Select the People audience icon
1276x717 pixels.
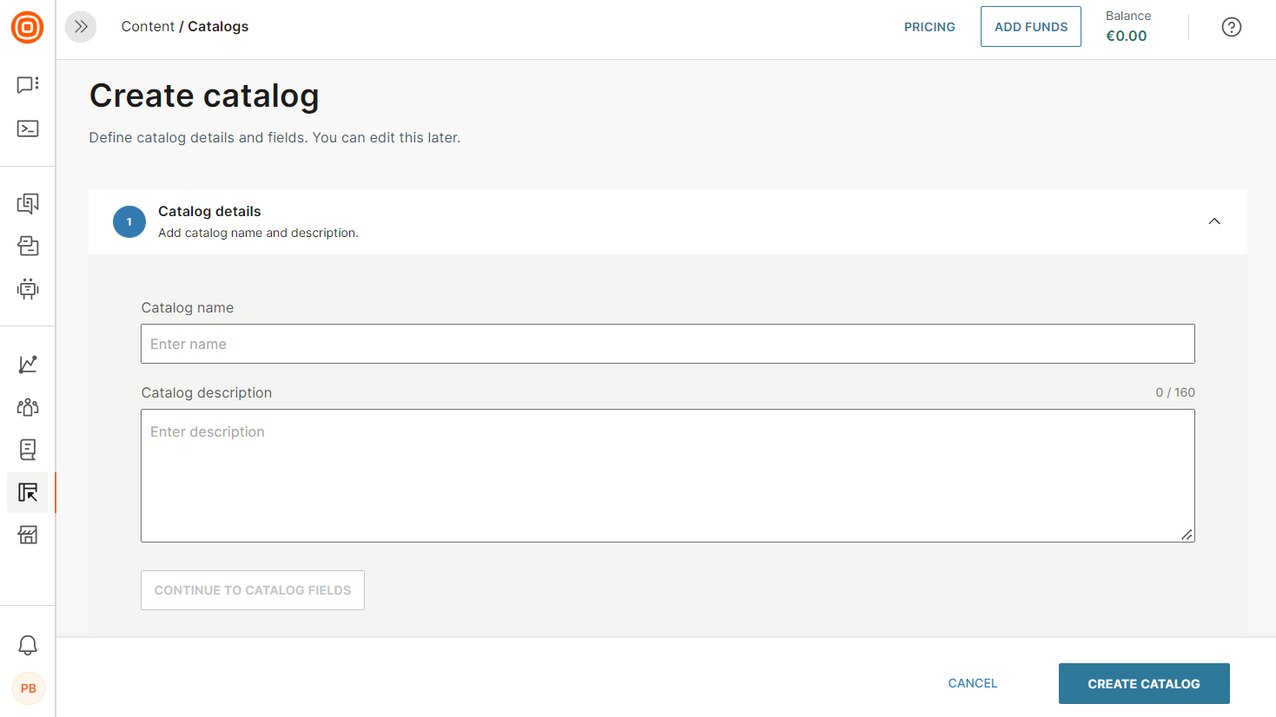[x=27, y=406]
